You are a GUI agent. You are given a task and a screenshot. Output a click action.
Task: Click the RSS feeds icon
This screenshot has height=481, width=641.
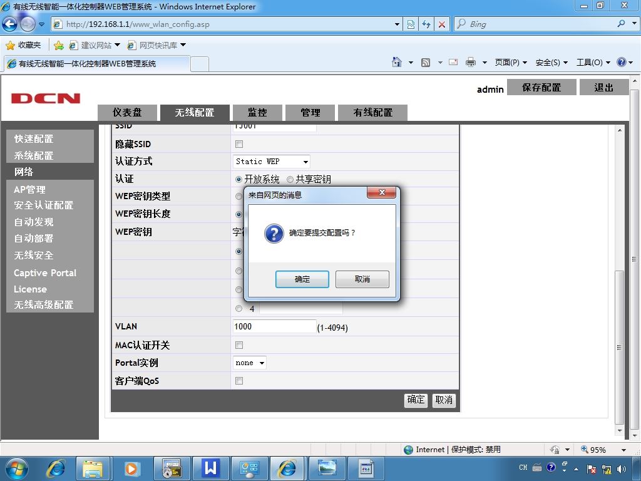[426, 63]
